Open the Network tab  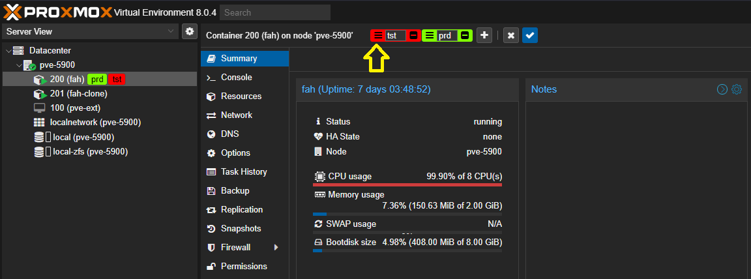244,115
